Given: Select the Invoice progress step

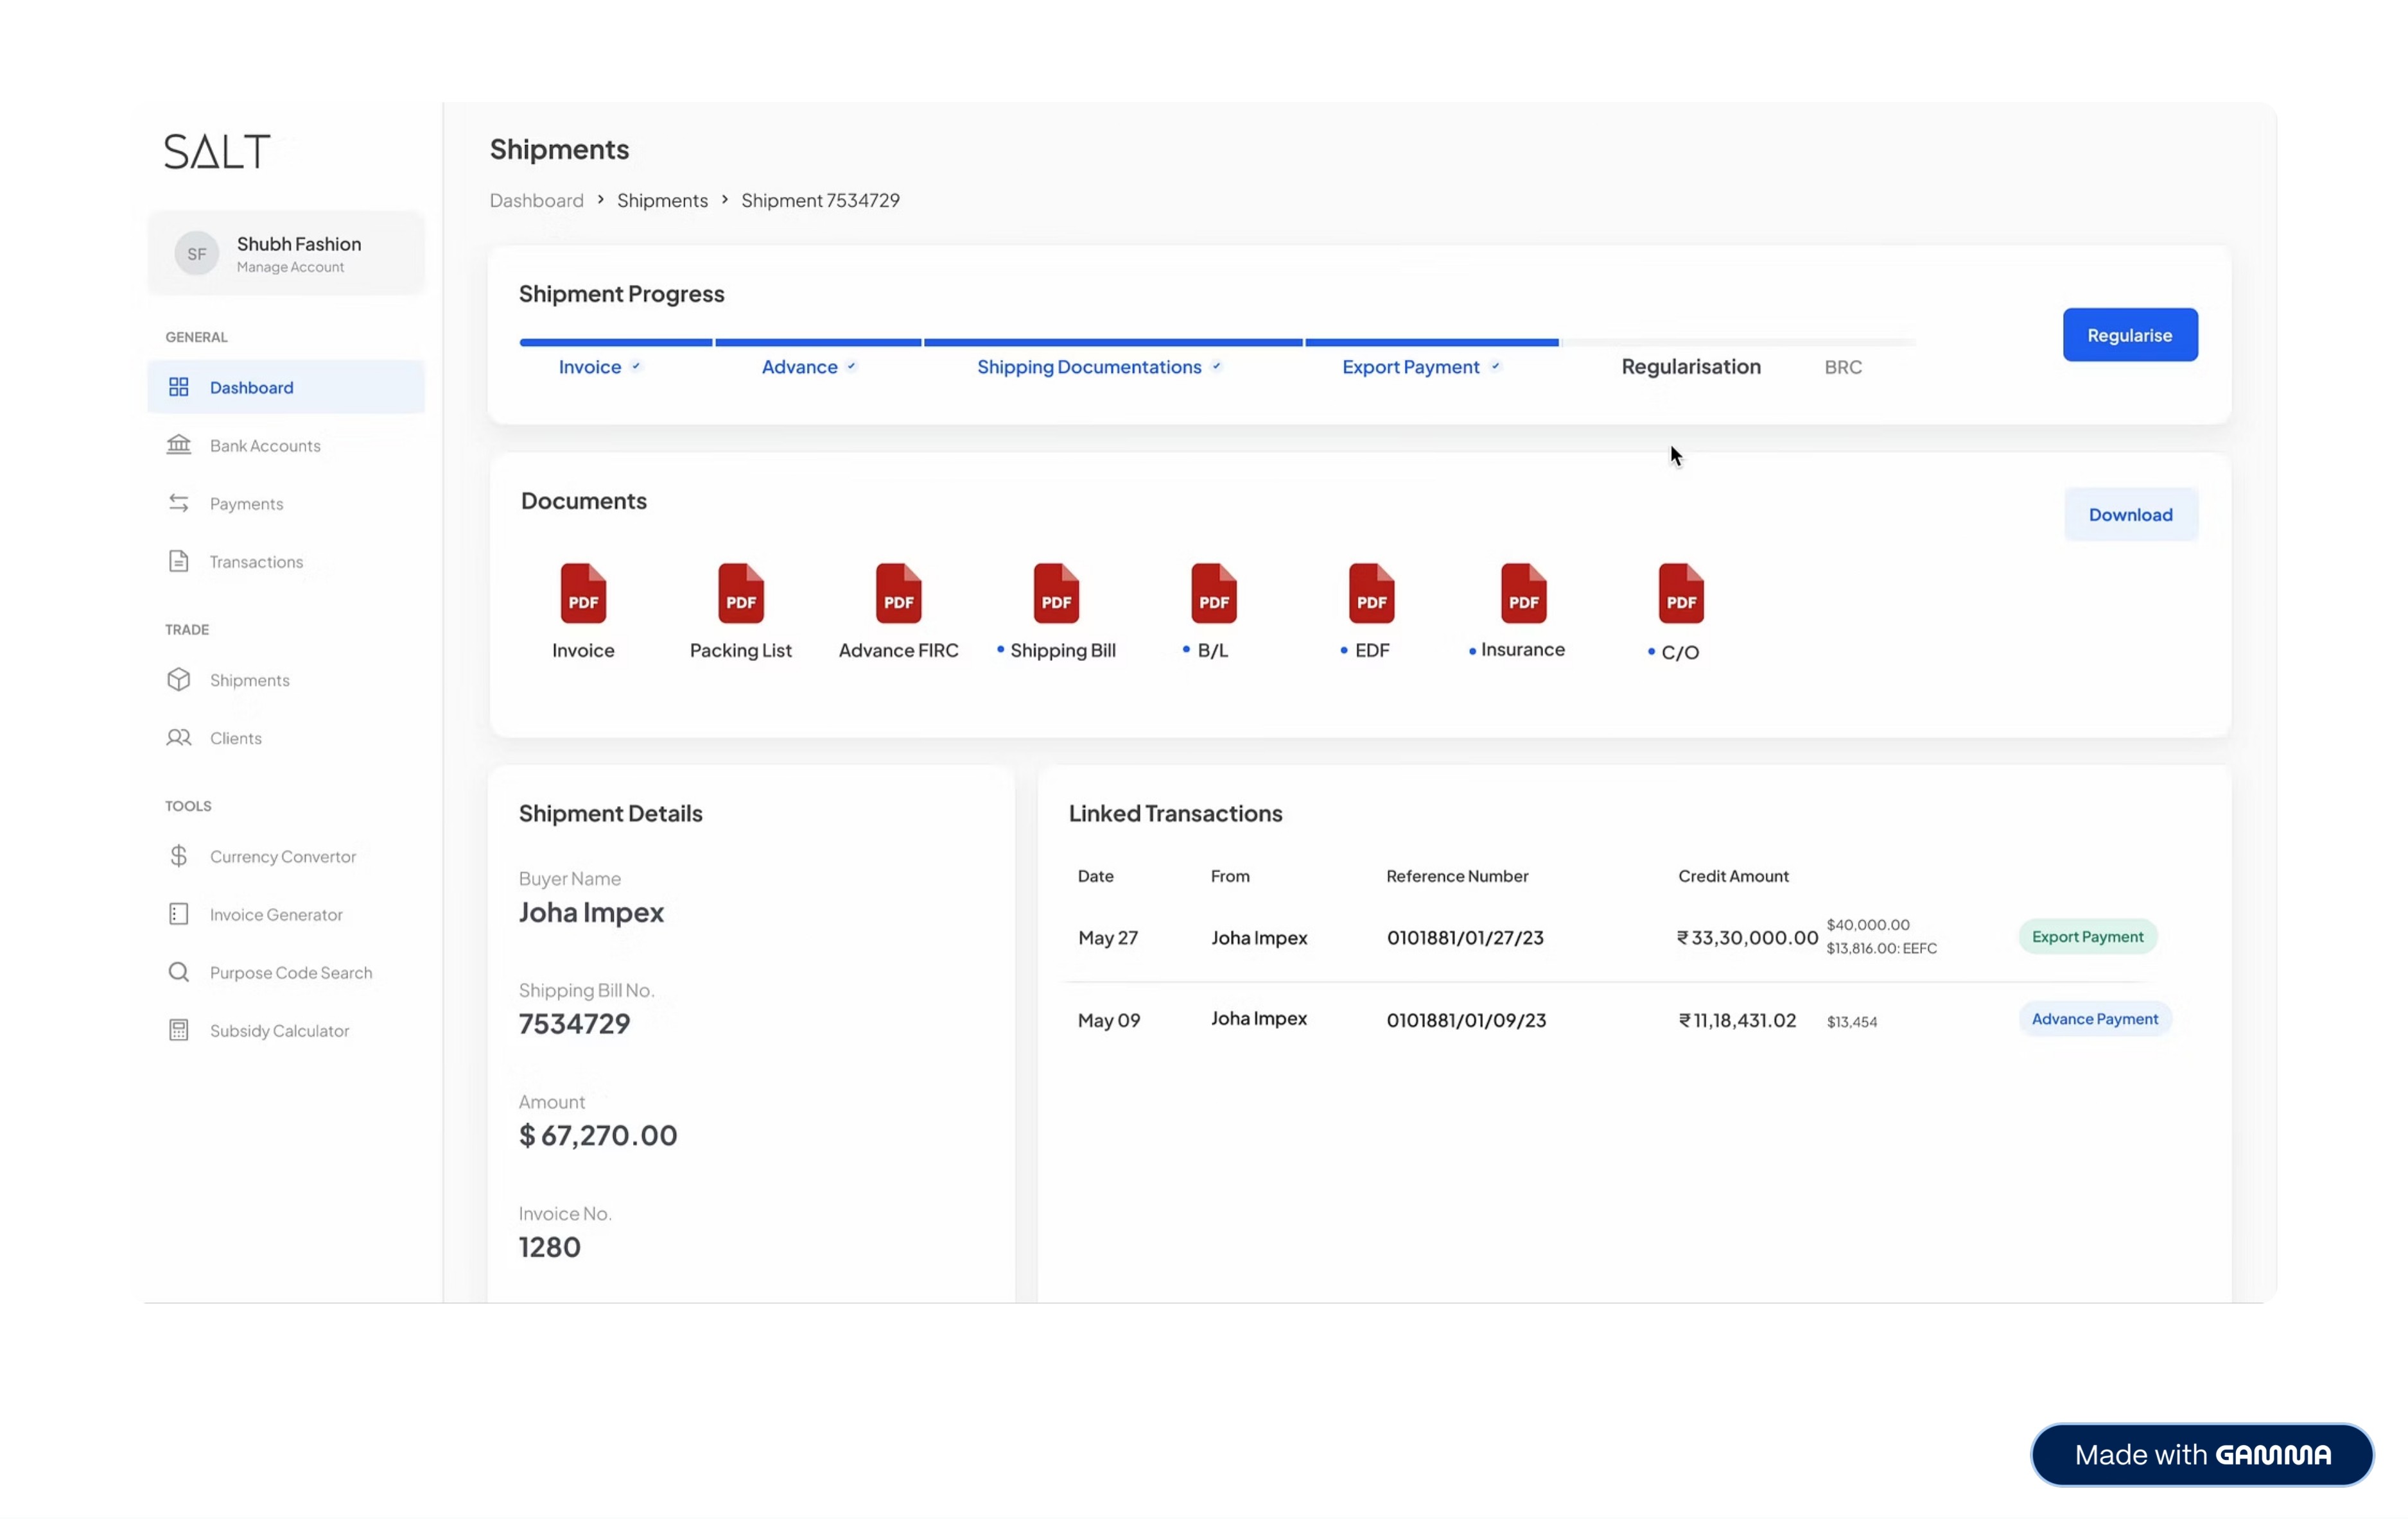Looking at the screenshot, I should [x=590, y=367].
